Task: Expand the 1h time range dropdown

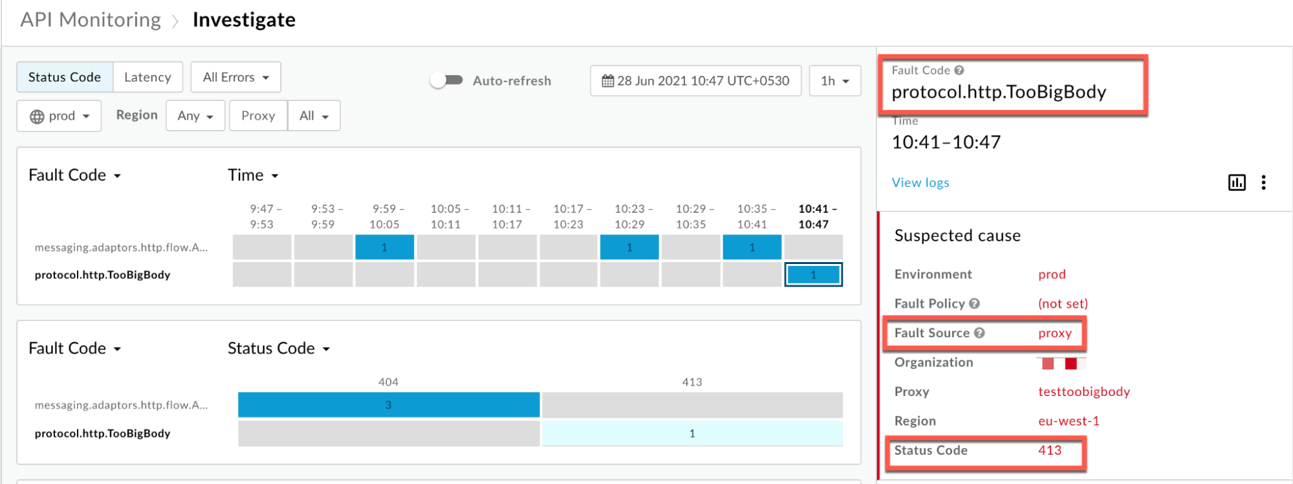Action: coord(834,81)
